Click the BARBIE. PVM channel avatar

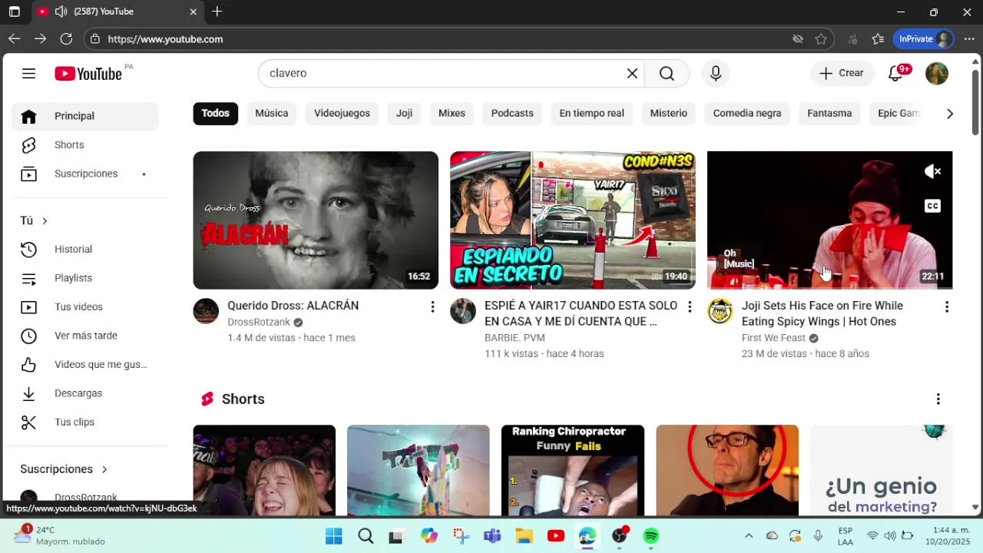coord(463,311)
